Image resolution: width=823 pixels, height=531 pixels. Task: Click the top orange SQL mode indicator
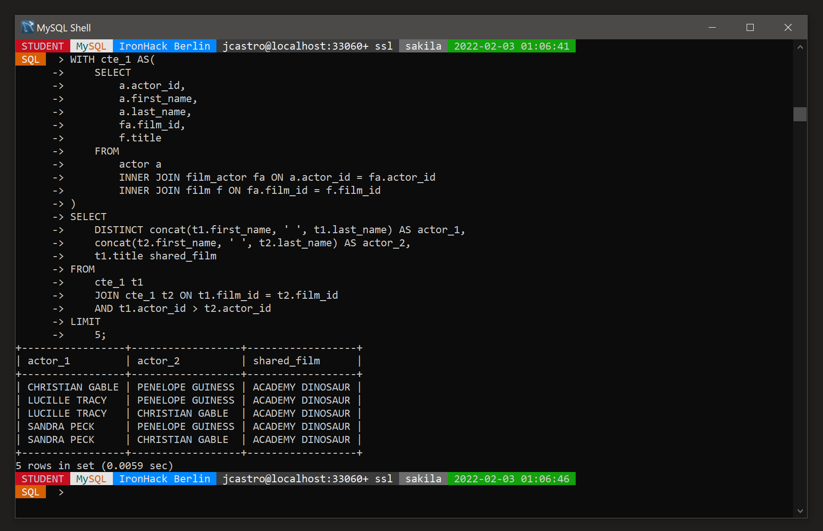pyautogui.click(x=30, y=59)
